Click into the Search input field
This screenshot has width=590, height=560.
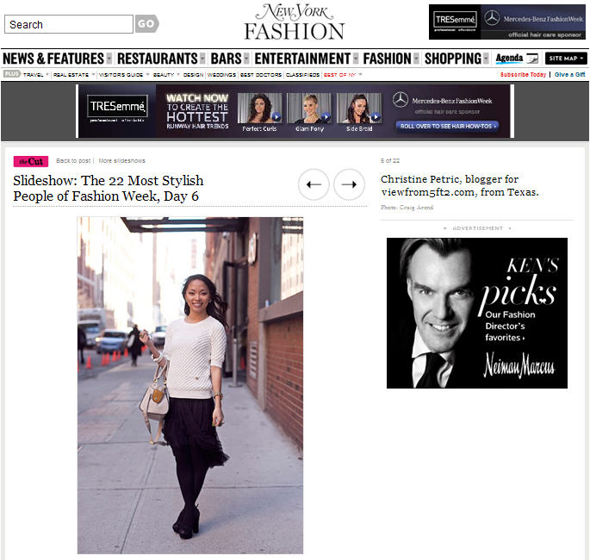tap(69, 24)
